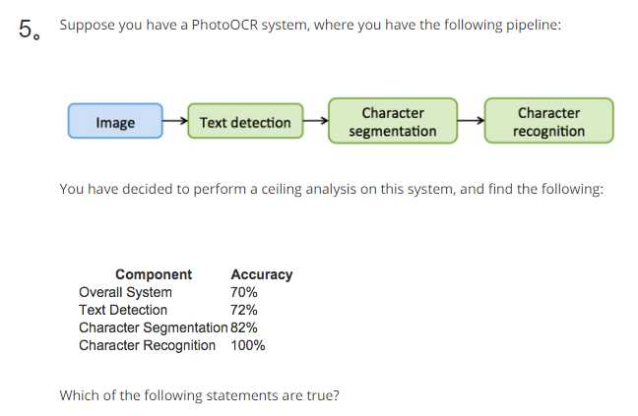This screenshot has height=416, width=638.
Task: Click the 70% accuracy value
Action: click(244, 292)
